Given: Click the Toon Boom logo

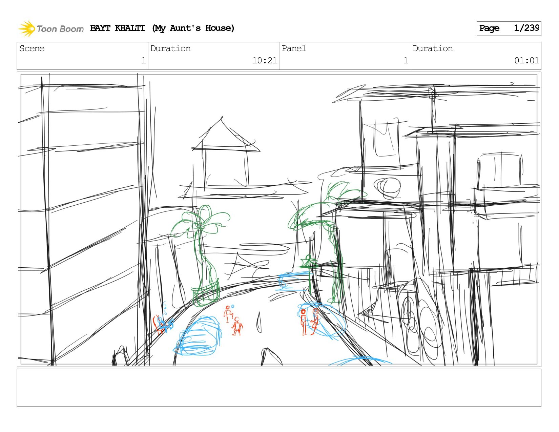Looking at the screenshot, I should (x=51, y=28).
